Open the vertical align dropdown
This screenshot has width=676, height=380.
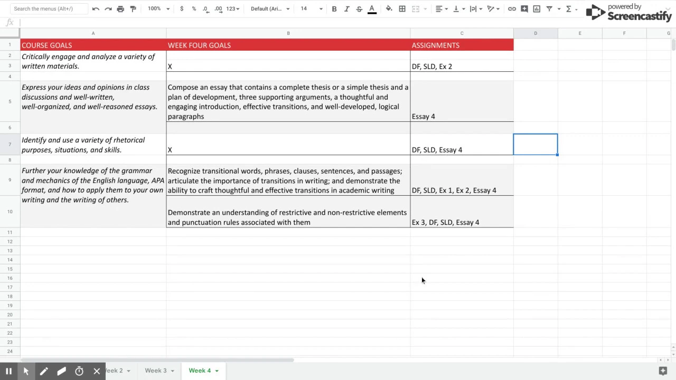459,9
